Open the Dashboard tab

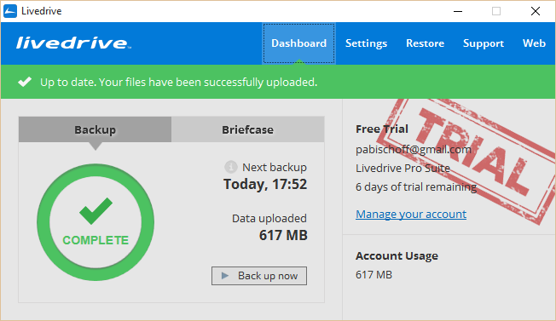click(299, 43)
